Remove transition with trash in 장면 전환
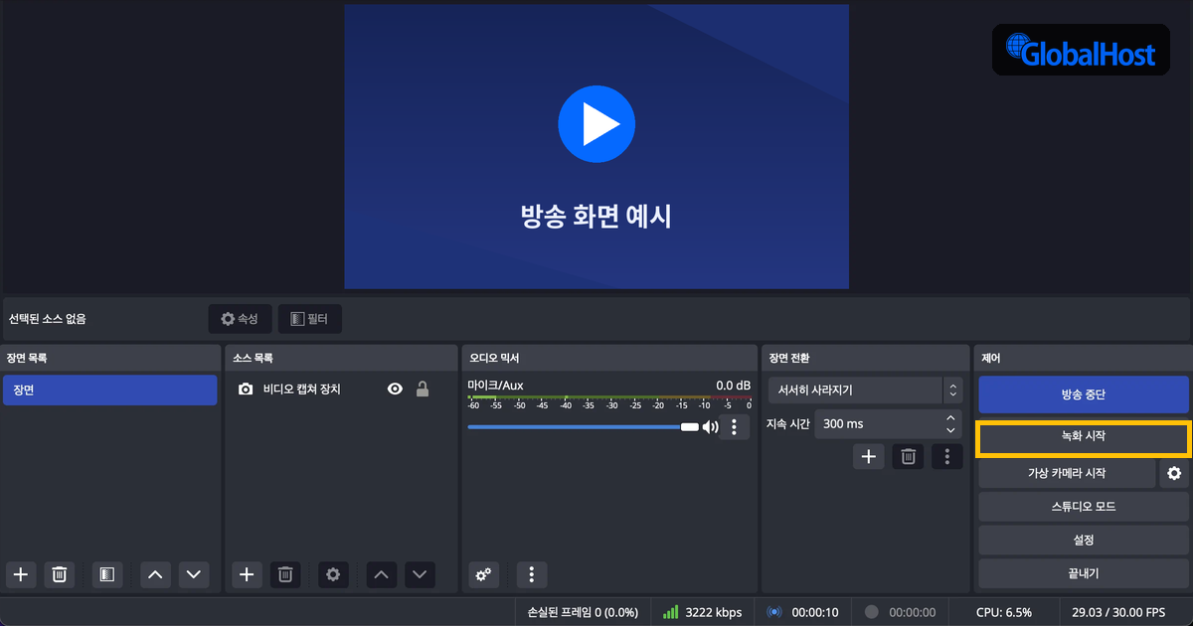Viewport: 1193px width, 626px height. coord(908,456)
